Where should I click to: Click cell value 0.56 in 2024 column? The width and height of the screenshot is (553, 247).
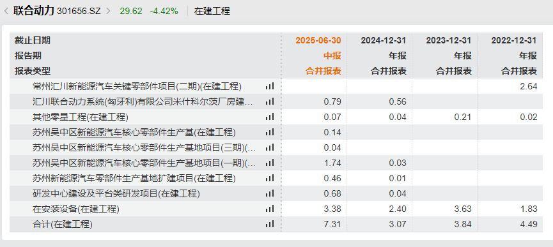(398, 101)
